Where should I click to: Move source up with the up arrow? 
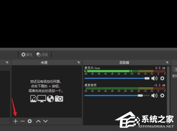38,121
